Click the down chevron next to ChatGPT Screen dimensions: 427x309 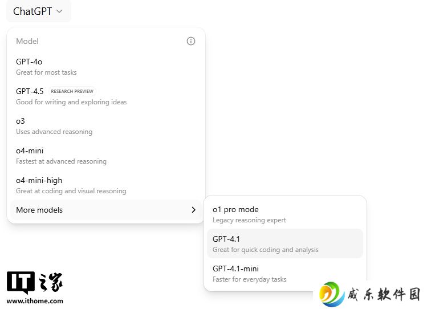(59, 11)
